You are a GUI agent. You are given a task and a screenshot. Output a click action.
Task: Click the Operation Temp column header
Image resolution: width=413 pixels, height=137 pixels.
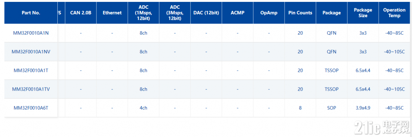(394, 13)
